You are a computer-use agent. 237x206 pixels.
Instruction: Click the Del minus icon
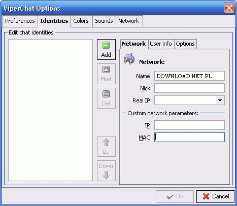[106, 94]
